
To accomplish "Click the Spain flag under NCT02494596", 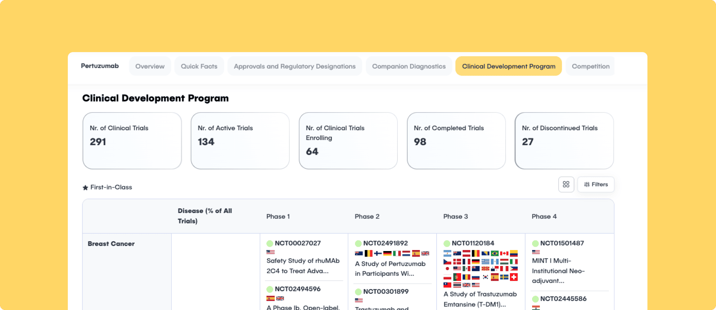I will (x=270, y=298).
